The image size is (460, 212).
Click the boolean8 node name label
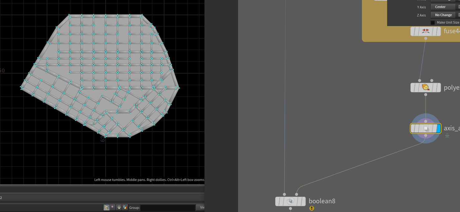pyautogui.click(x=322, y=201)
